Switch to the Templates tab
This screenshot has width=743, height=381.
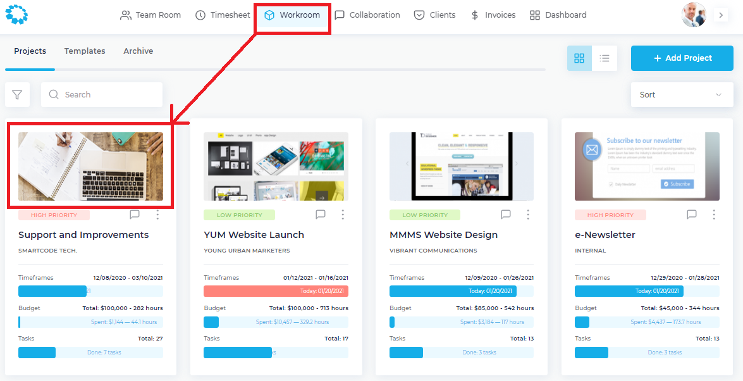pyautogui.click(x=85, y=51)
